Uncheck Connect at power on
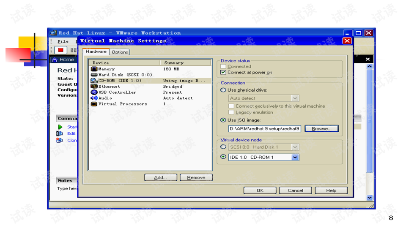Image resolution: width=406 pixels, height=228 pixels. (223, 72)
